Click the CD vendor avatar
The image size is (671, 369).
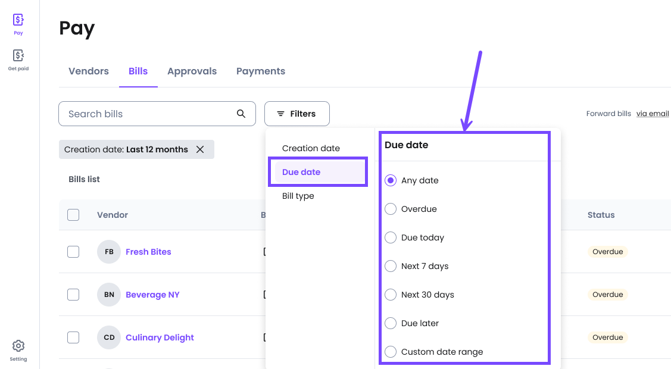(109, 337)
